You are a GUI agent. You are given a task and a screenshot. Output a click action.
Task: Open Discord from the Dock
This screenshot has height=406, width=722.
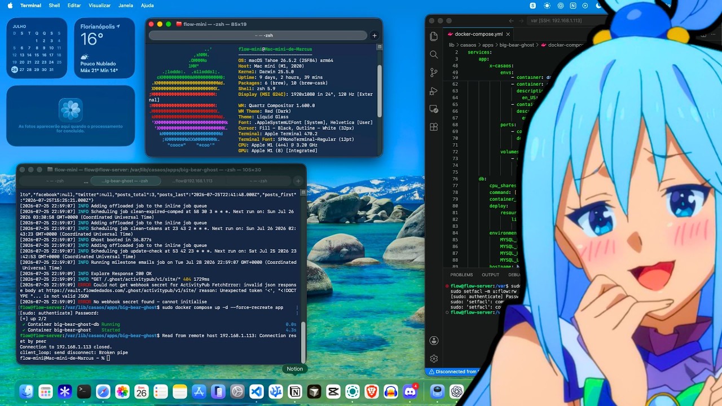click(410, 391)
